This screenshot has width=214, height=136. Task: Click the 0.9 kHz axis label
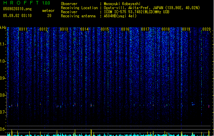[x=3, y=78]
